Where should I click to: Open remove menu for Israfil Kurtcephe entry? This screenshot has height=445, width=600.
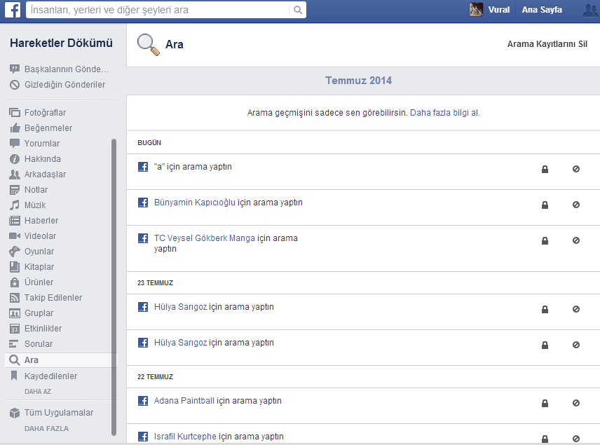click(x=576, y=439)
